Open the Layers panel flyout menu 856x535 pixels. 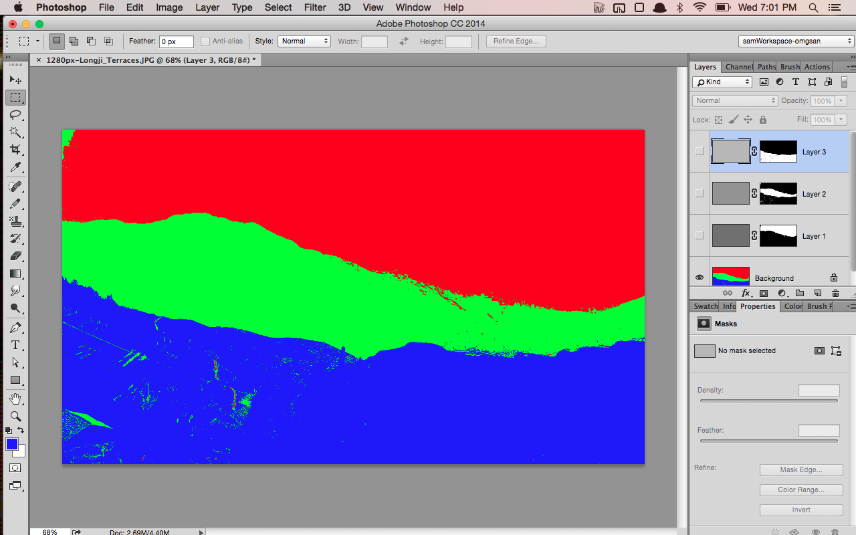[851, 67]
